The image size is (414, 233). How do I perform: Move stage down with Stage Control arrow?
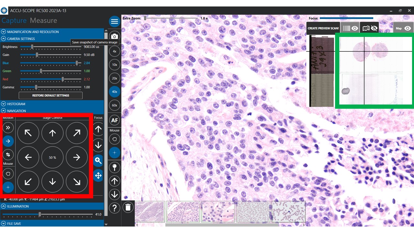(52, 182)
